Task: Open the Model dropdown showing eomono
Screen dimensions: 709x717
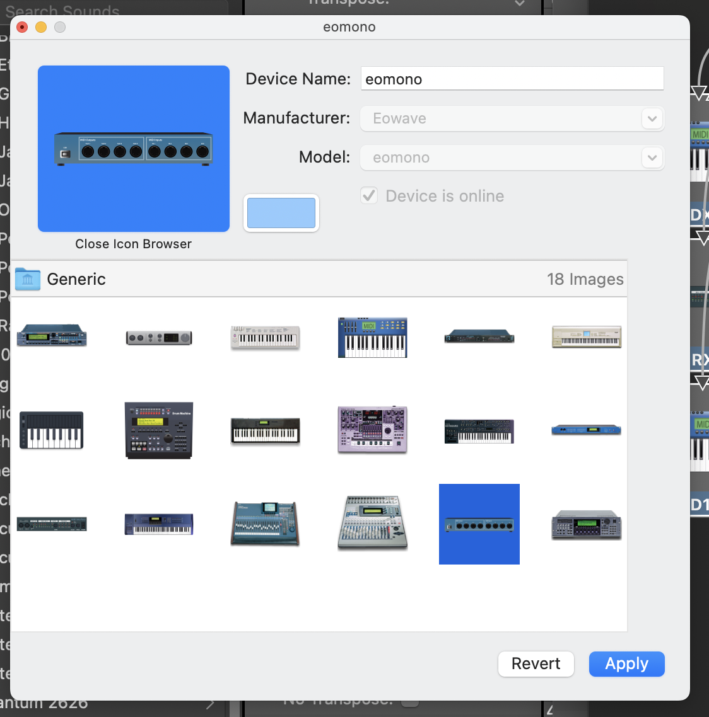Action: [512, 158]
